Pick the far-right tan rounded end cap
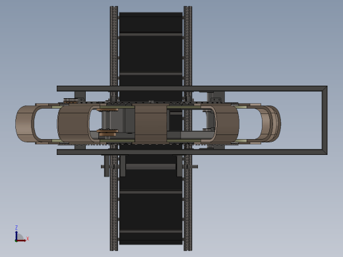This screenshot has height=257, width=343. 272,124
